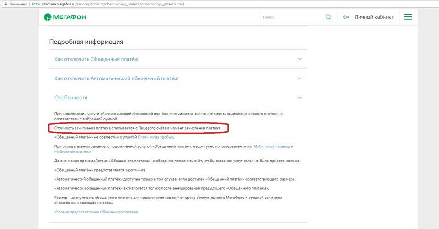439x229 pixels.
Task: Click the Защищено secure label
Action: pyautogui.click(x=18, y=4)
